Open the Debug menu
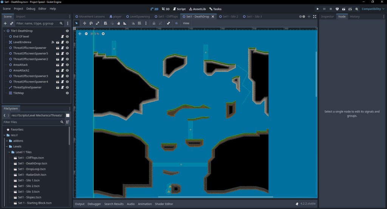Viewport: 387px width, 209px height. (x=31, y=9)
